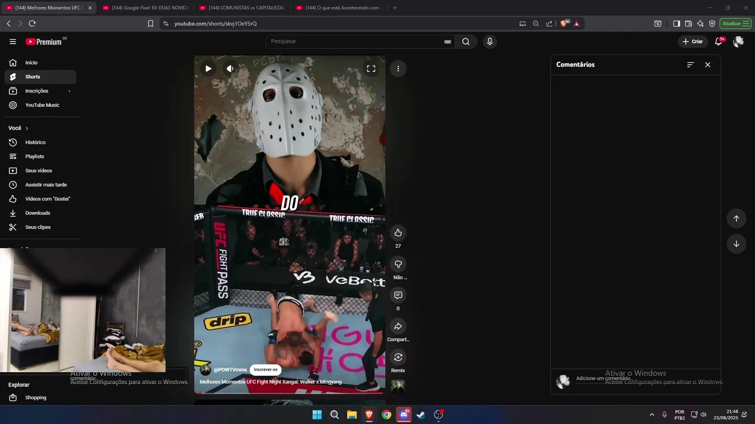This screenshot has height=424, width=755.
Task: Expand the Você section chevron
Action: pos(27,128)
